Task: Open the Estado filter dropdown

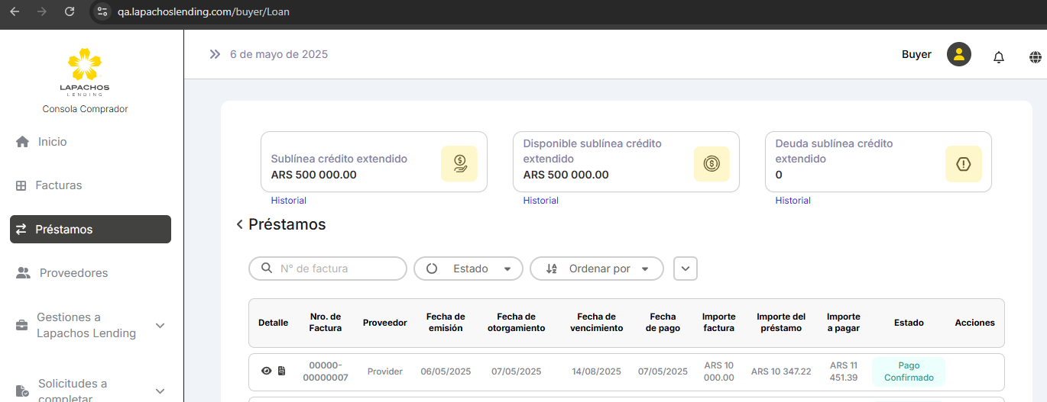Action: click(x=468, y=269)
